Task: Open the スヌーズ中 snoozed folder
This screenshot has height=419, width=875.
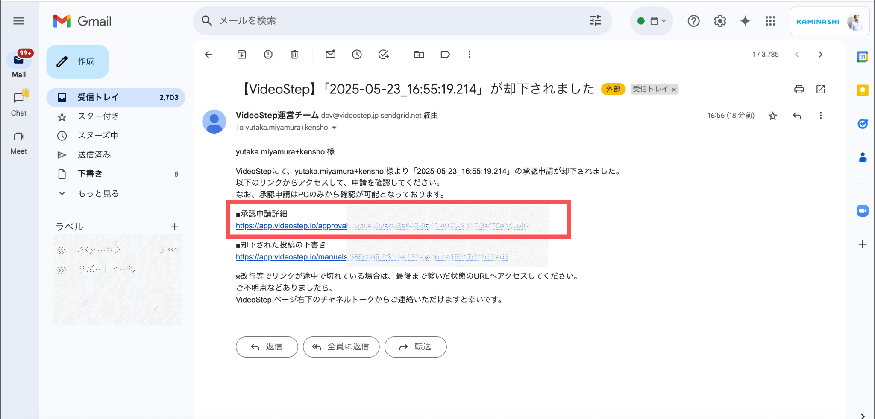Action: tap(116, 136)
